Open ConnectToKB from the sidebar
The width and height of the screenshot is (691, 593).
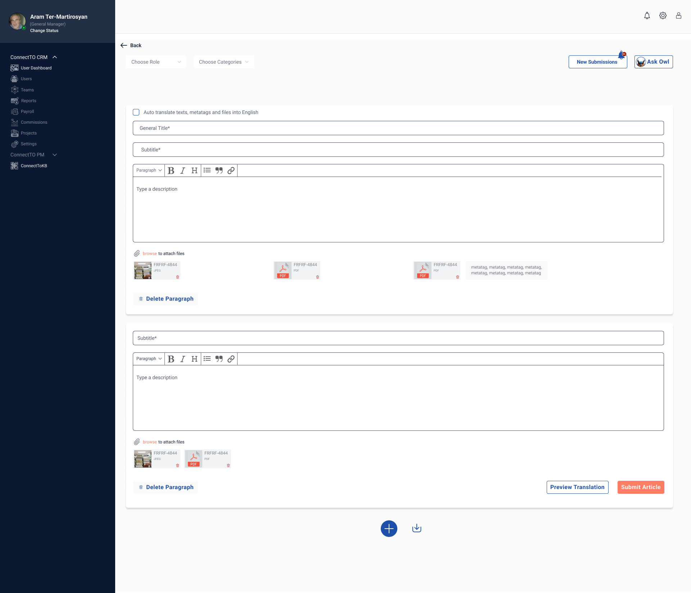tap(34, 166)
